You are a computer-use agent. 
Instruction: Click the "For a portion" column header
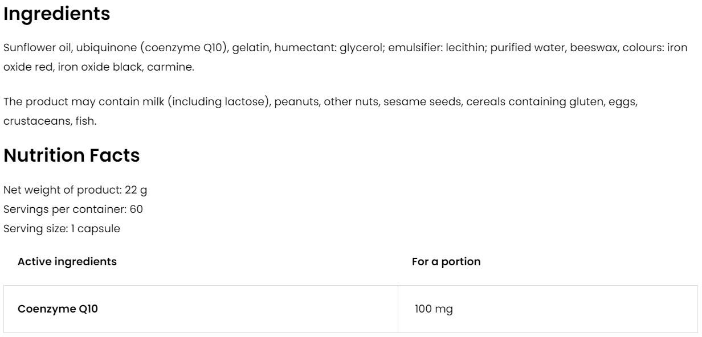tap(446, 262)
